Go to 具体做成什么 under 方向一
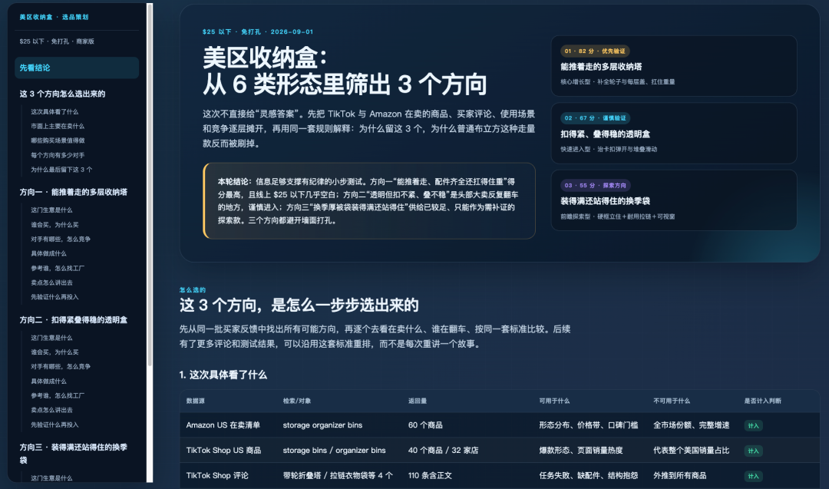This screenshot has width=829, height=489. point(48,253)
